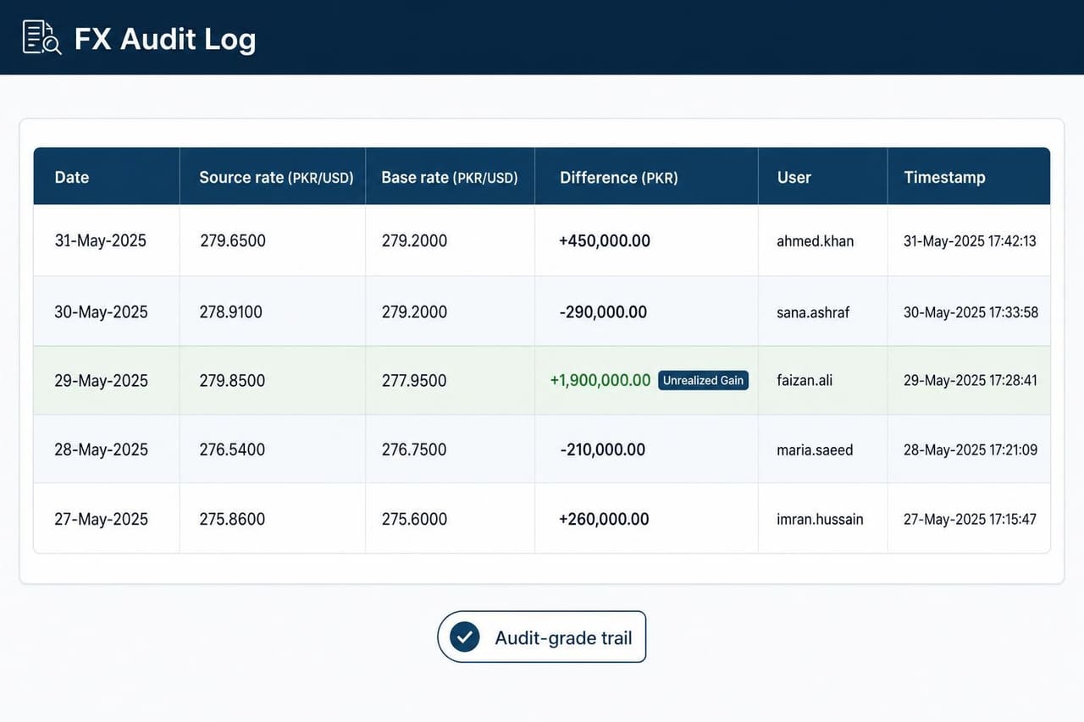Screen dimensions: 1084x722
Task: Click difference +260,000.00
Action: click(604, 519)
